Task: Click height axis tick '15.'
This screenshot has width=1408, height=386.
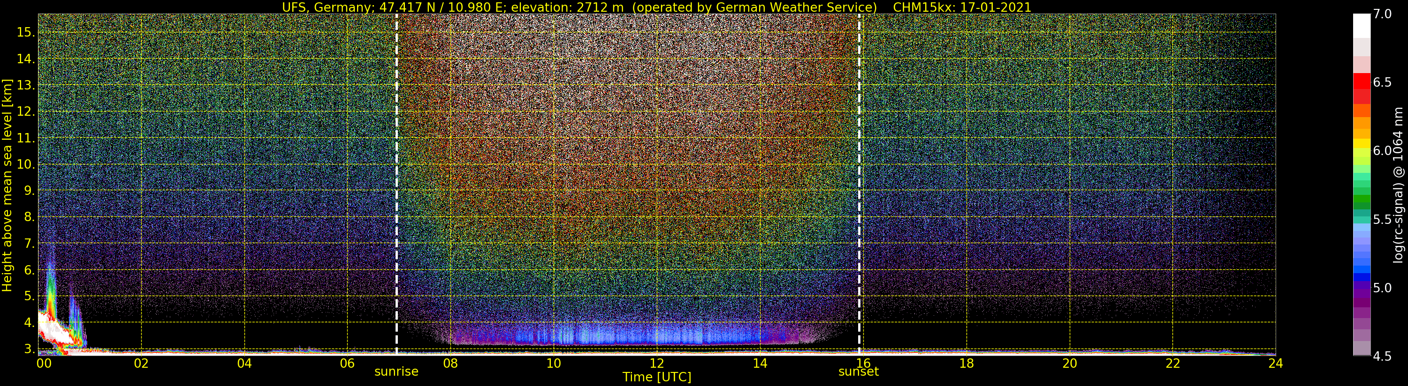Action: (26, 32)
